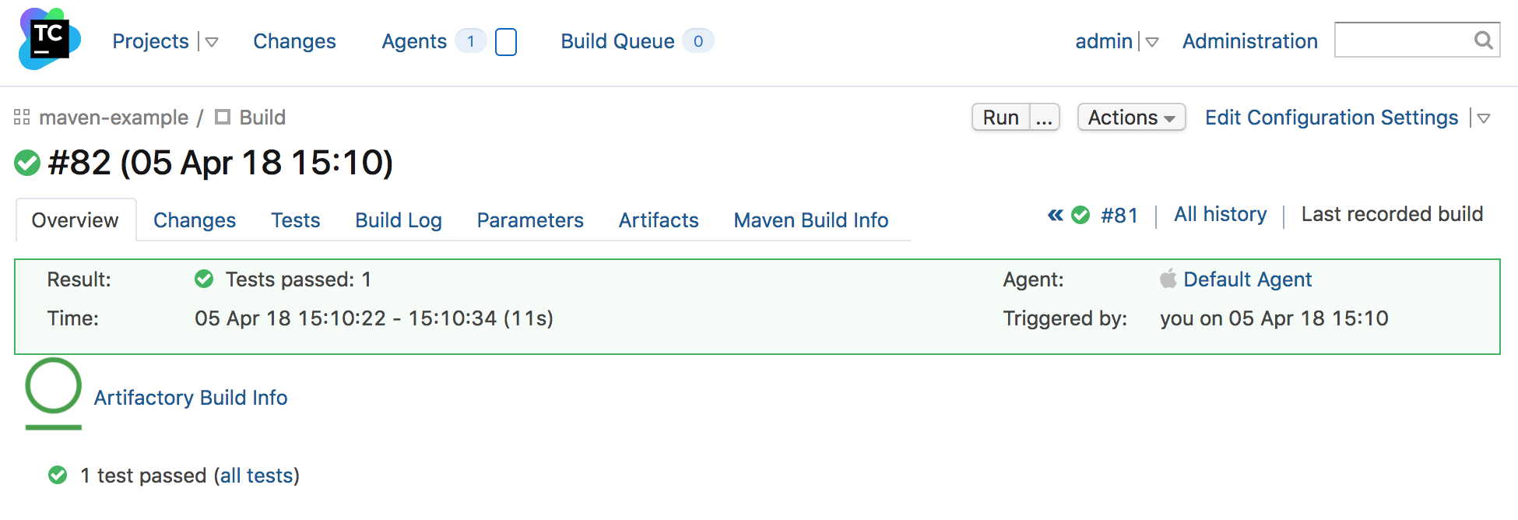1518x520 pixels.
Task: Expand the Edit Configuration Settings chevron
Action: point(1485,118)
